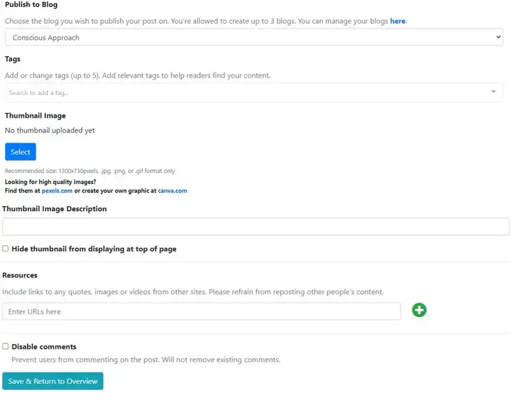Click Save & Return to Overview
The image size is (529, 399).
pos(53,381)
